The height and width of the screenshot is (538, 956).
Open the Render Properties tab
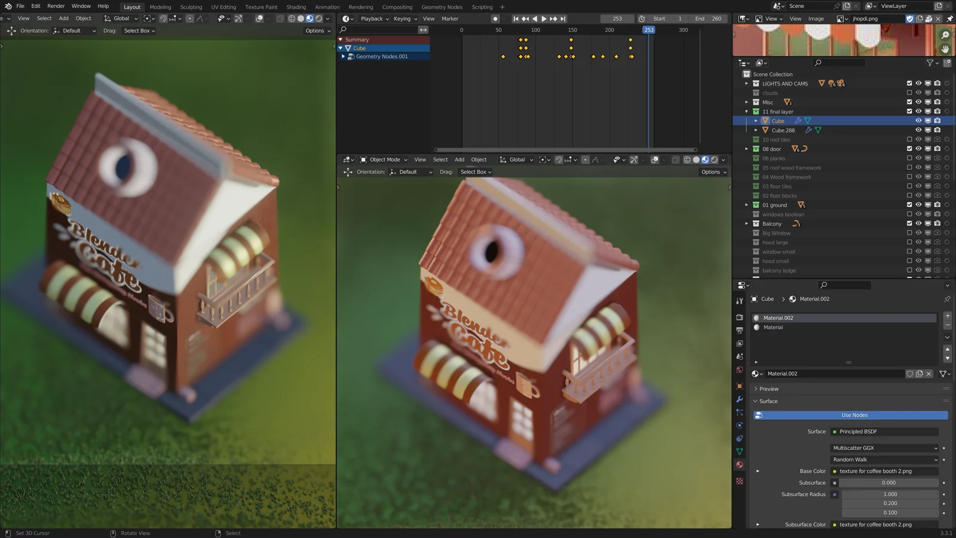(740, 315)
